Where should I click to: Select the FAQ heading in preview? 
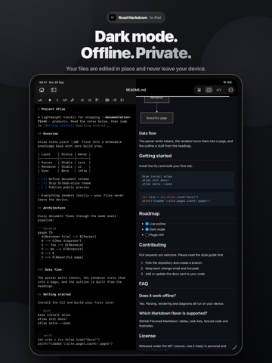144,284
